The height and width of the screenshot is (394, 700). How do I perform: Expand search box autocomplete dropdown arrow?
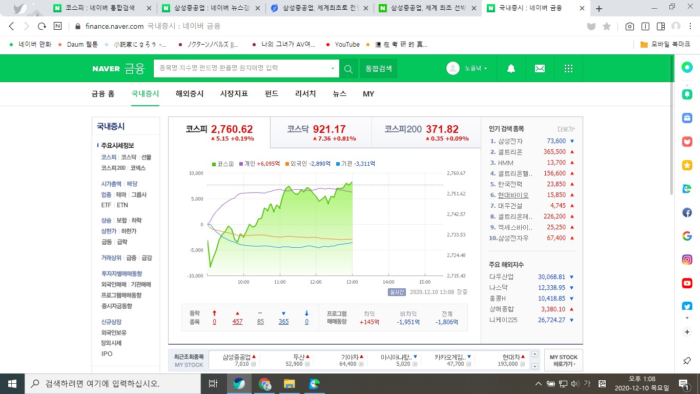[333, 68]
